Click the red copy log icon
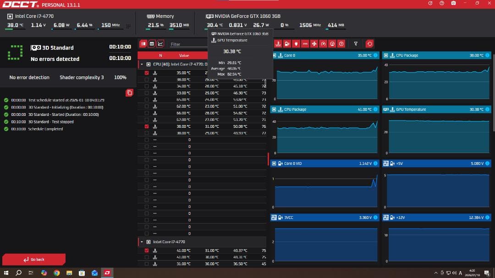 tap(129, 93)
